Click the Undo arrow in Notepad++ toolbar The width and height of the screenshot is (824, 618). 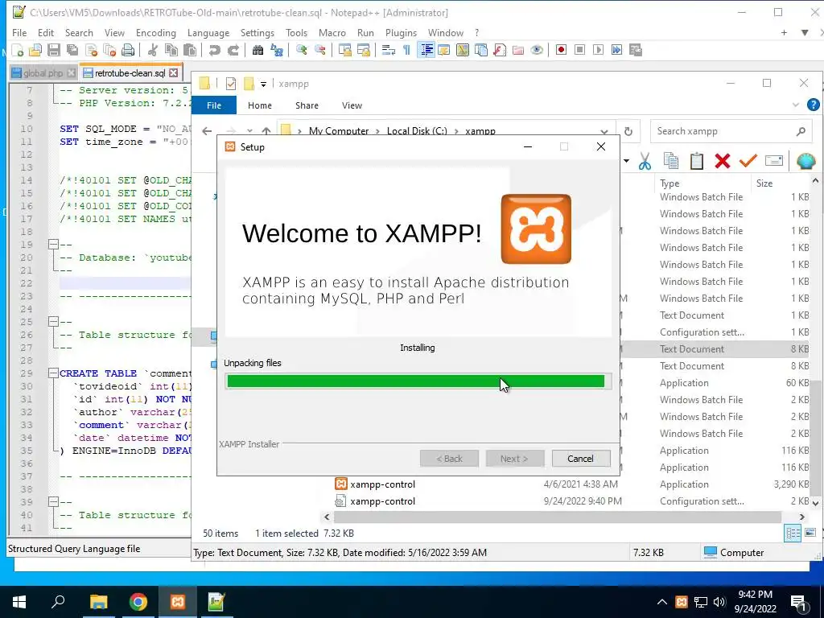pyautogui.click(x=214, y=51)
